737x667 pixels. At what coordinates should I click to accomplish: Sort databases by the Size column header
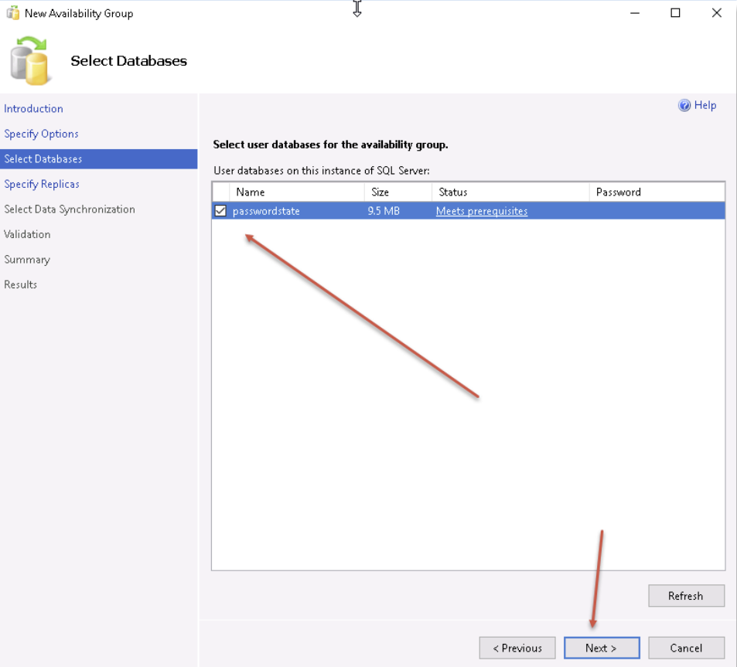[x=398, y=192]
